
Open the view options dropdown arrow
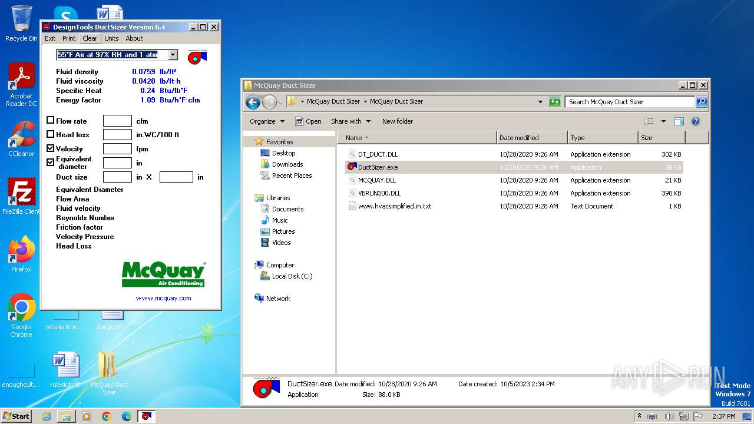[663, 121]
